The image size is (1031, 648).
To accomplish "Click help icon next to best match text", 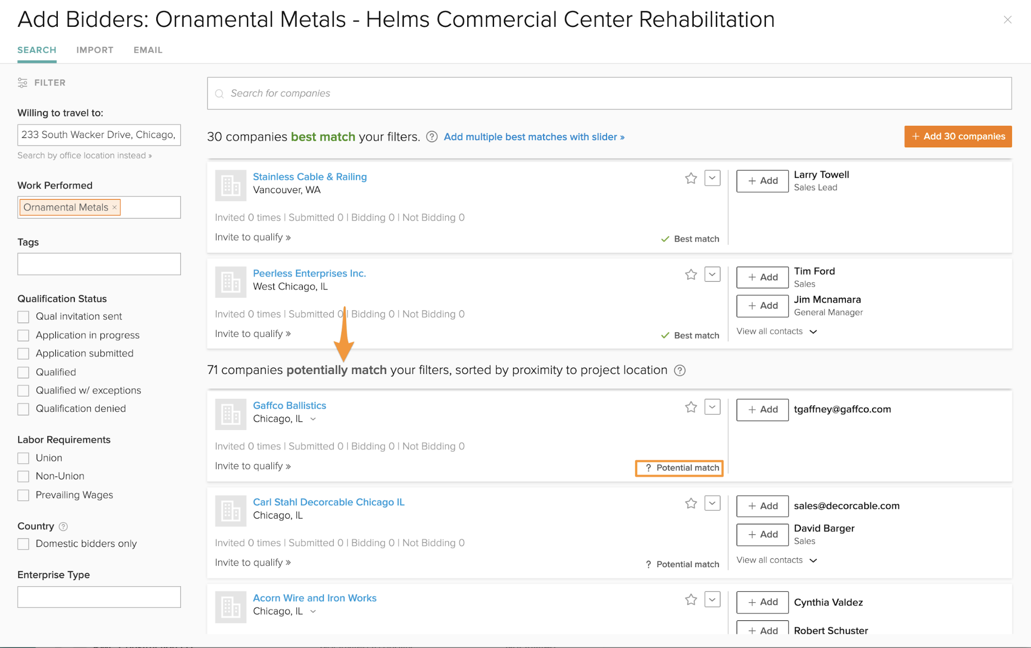I will 432,137.
